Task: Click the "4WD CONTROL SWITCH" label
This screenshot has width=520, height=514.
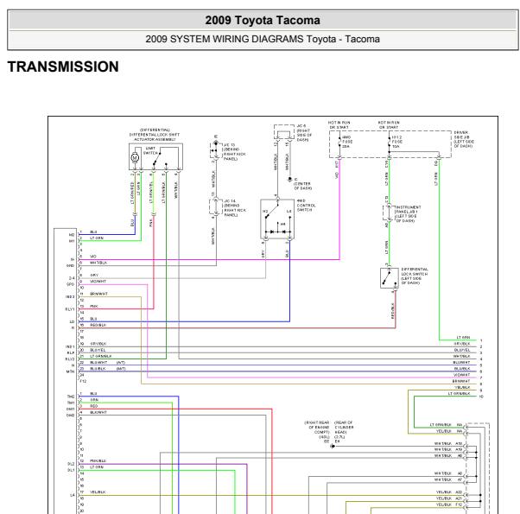Action: [x=306, y=206]
